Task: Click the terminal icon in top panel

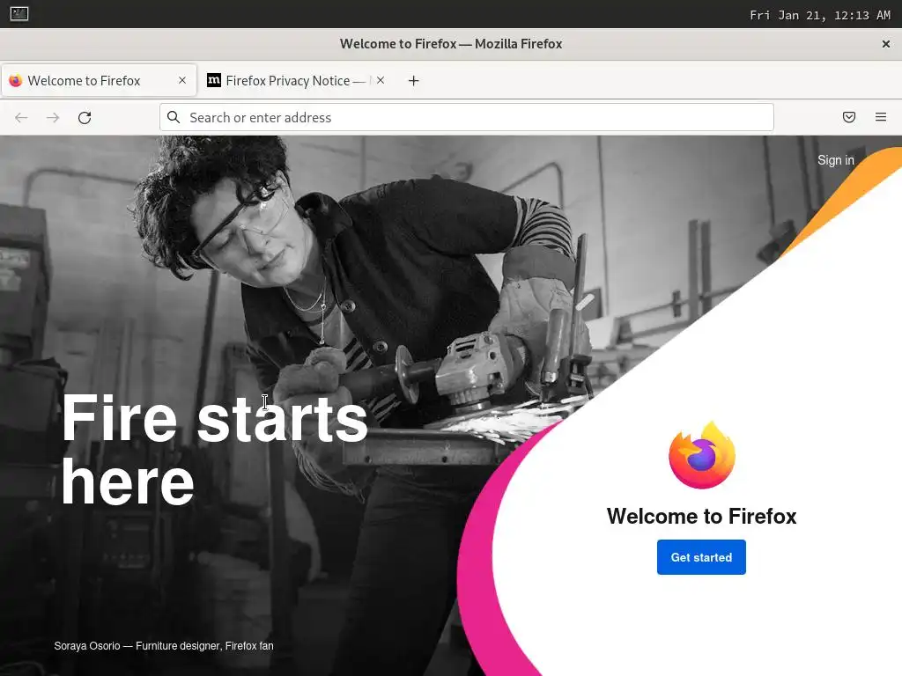Action: point(19,14)
